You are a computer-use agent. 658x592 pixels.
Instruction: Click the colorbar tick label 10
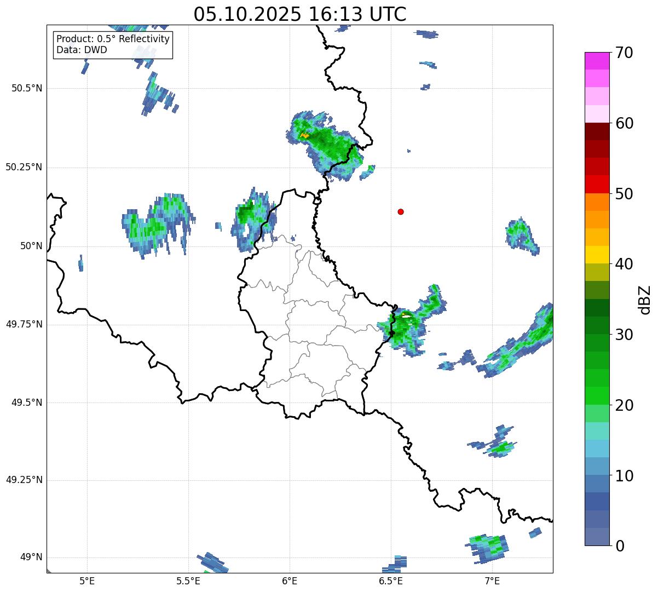625,475
